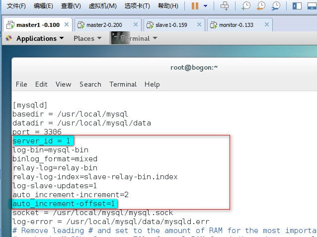Open the Terminal menu in terminal window

123,84
